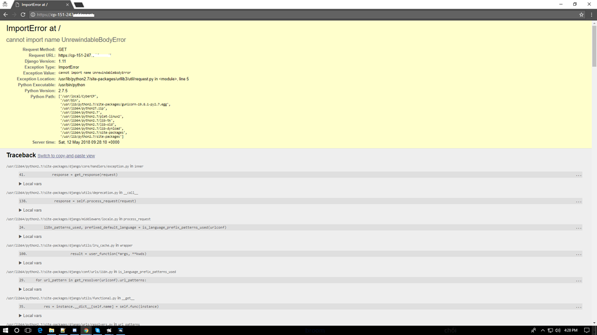The image size is (597, 335).
Task: Open the incognito icon at tab strip start
Action: [5, 5]
